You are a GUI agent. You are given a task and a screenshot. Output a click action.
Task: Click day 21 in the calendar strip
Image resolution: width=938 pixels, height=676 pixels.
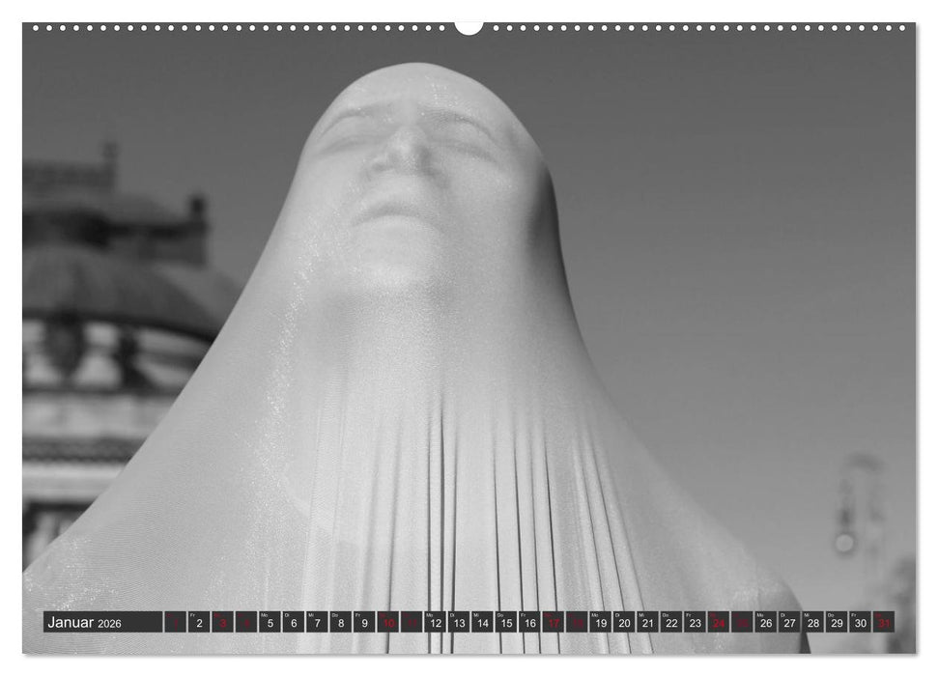(x=647, y=623)
